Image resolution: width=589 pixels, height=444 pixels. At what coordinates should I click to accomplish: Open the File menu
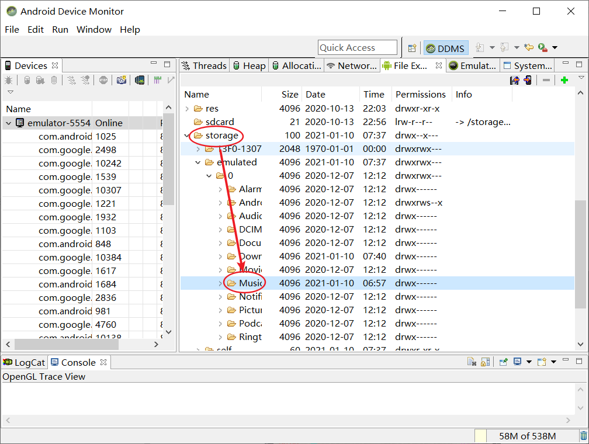point(12,30)
